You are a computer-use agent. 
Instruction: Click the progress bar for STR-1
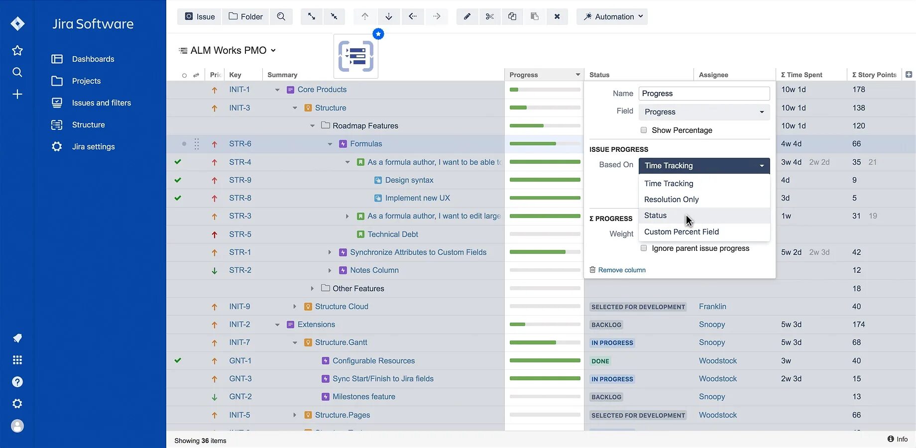point(545,252)
